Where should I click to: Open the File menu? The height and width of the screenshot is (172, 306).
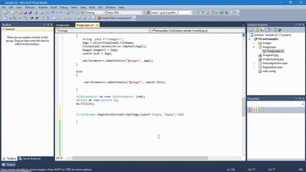(3, 8)
